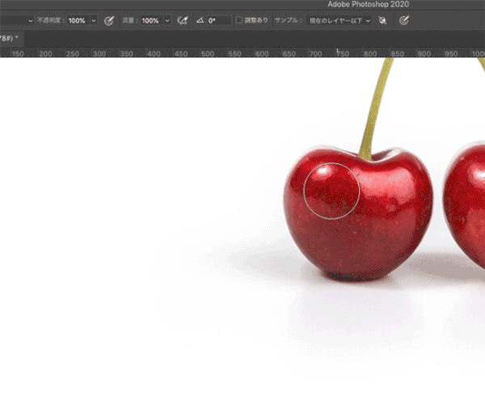Click the ignore adjustment layers icon
This screenshot has height=397, width=485.
[382, 21]
